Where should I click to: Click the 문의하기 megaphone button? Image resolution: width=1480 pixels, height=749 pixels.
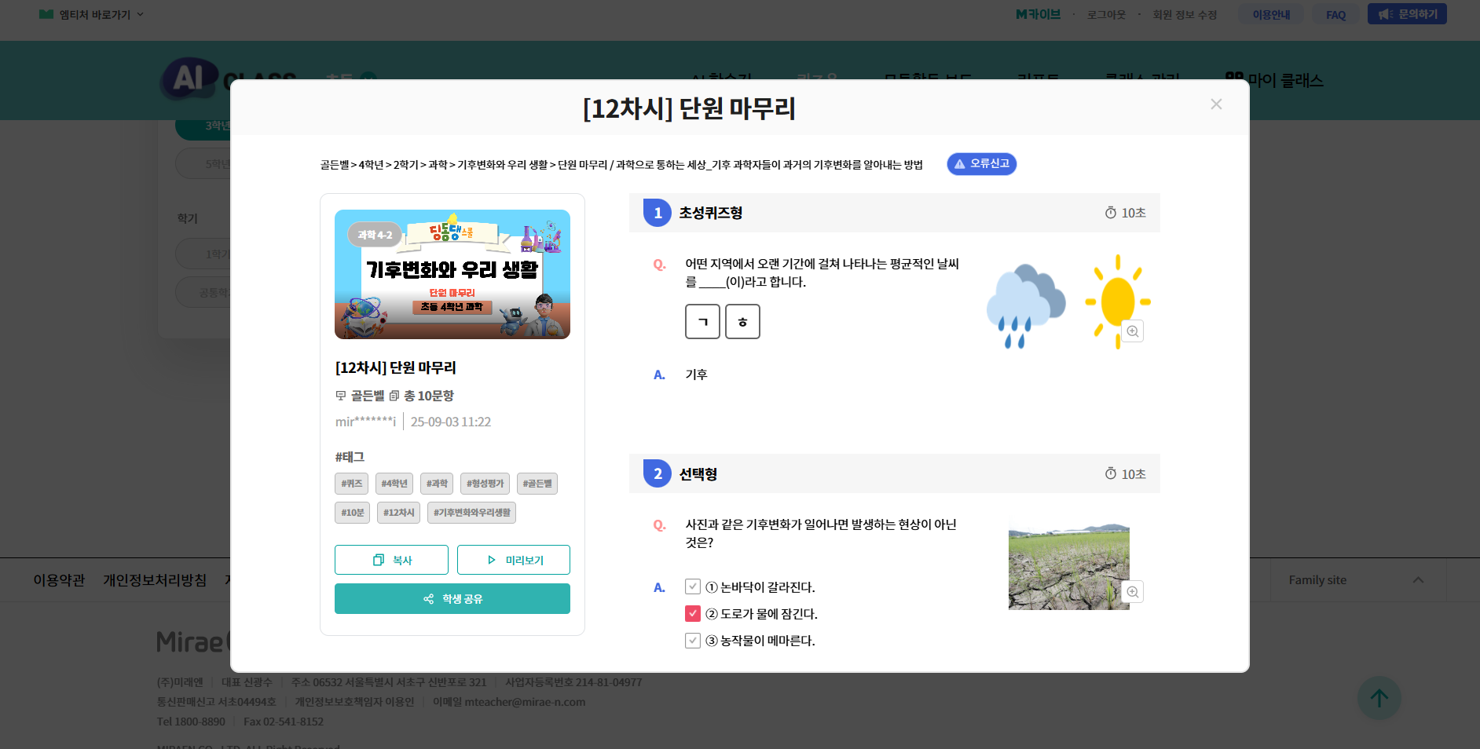click(1406, 14)
